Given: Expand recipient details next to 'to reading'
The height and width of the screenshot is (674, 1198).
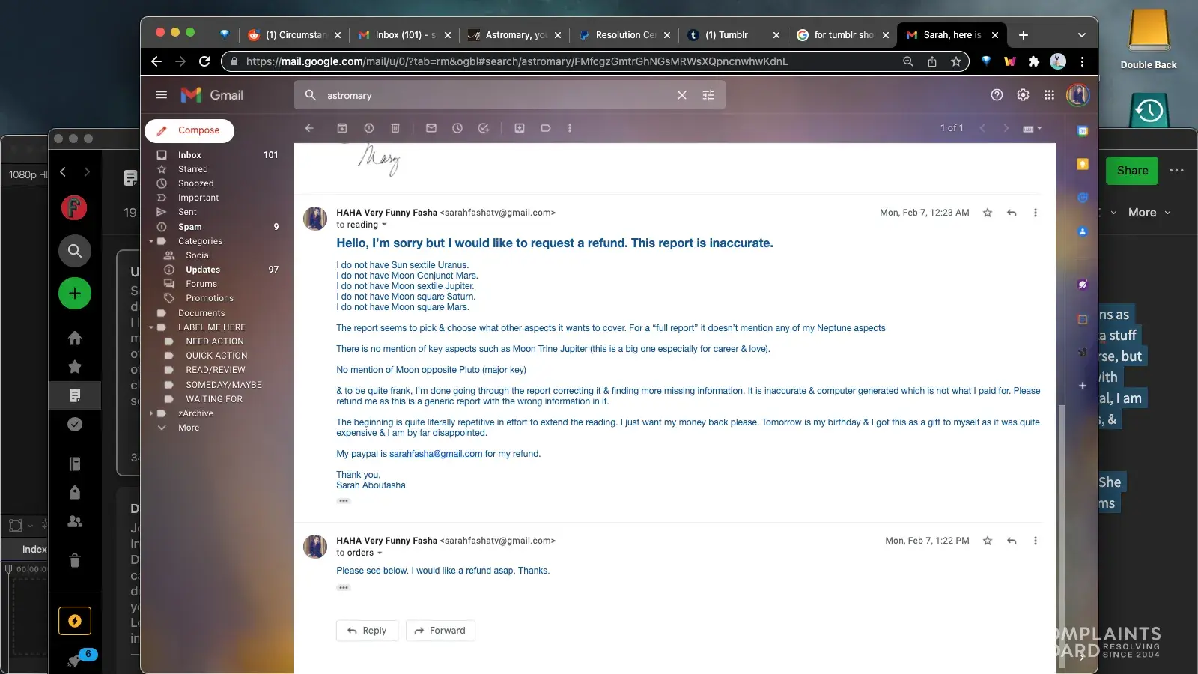Looking at the screenshot, I should click(385, 225).
